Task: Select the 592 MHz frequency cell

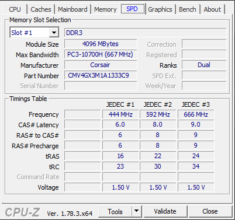Action: (158, 114)
